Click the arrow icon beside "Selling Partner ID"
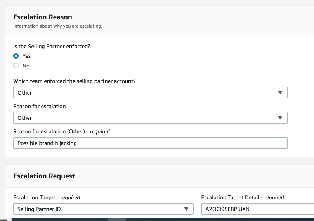Image resolution: width=314 pixels, height=221 pixels. pos(186,209)
